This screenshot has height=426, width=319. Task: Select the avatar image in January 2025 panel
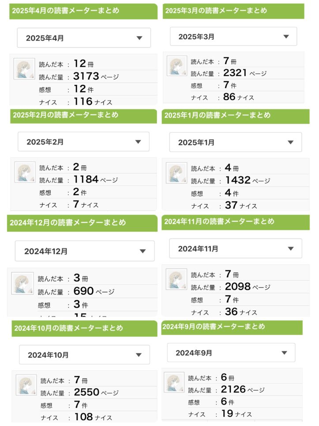pos(176,173)
